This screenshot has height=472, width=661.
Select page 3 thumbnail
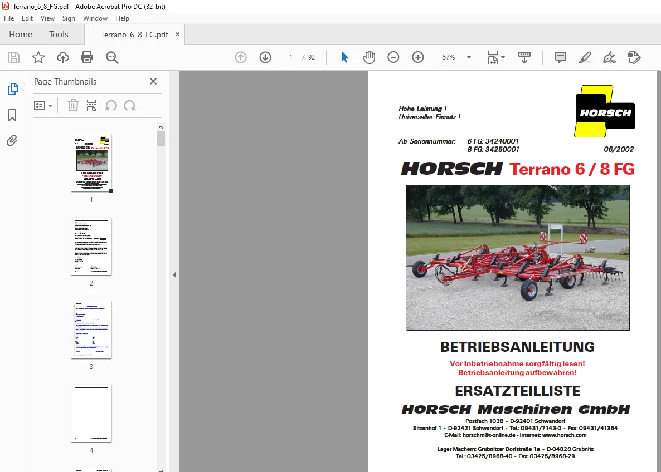click(x=91, y=330)
